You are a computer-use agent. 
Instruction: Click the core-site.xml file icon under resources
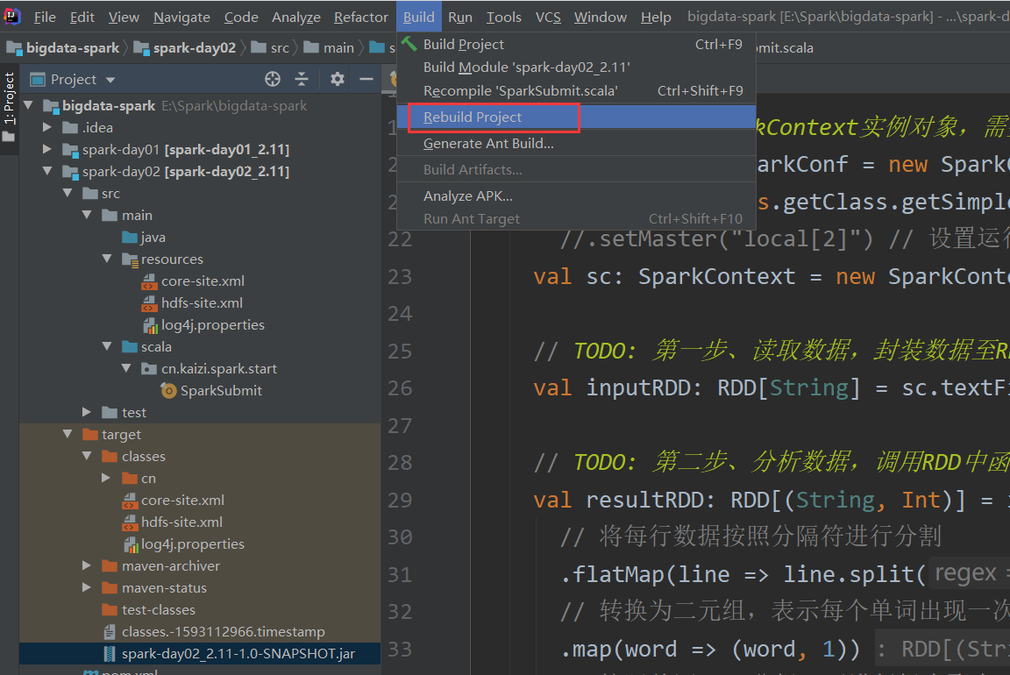(149, 281)
